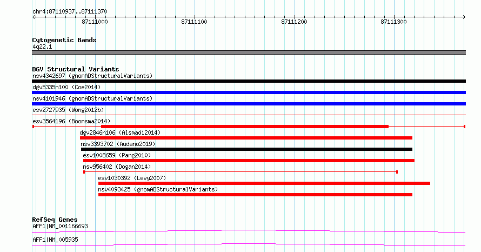Click the Cytogenetic Bands track title

(x=64, y=40)
